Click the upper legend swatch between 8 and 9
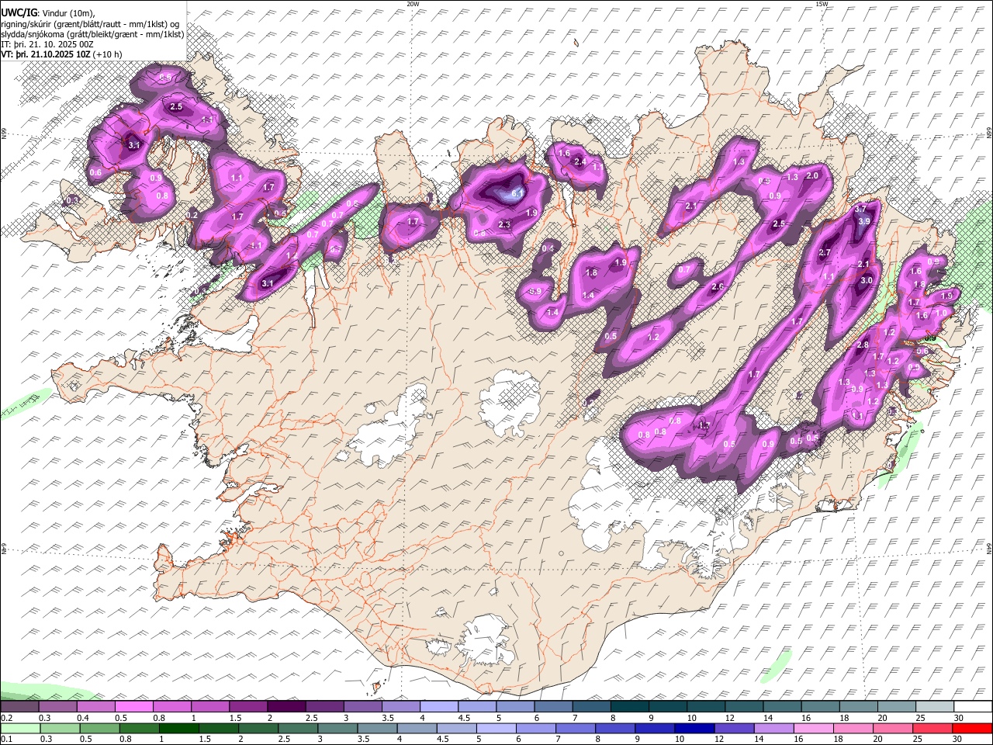 pos(630,707)
